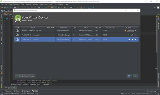
Task: Open the app run configuration dropdown
Action: click(x=53, y=8)
